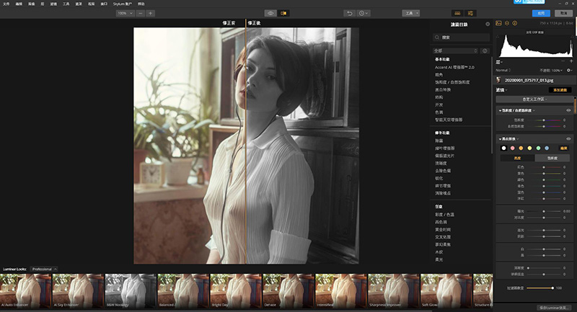Switch to the Luminance tab
Image resolution: width=577 pixels, height=312 pixels.
[x=517, y=158]
